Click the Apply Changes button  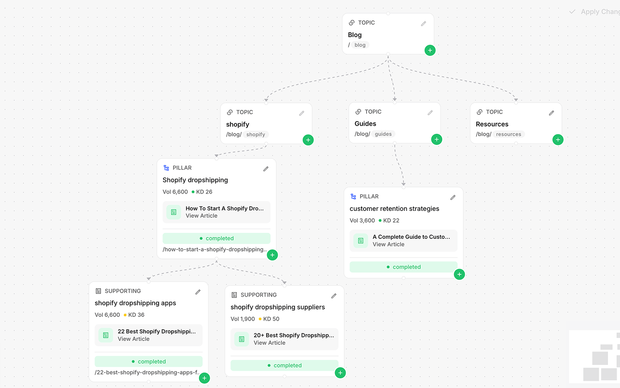point(595,12)
